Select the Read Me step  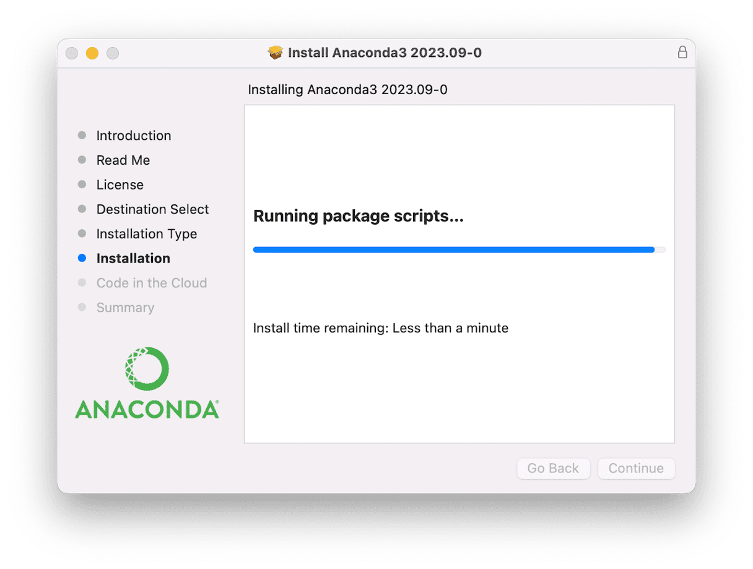click(123, 160)
